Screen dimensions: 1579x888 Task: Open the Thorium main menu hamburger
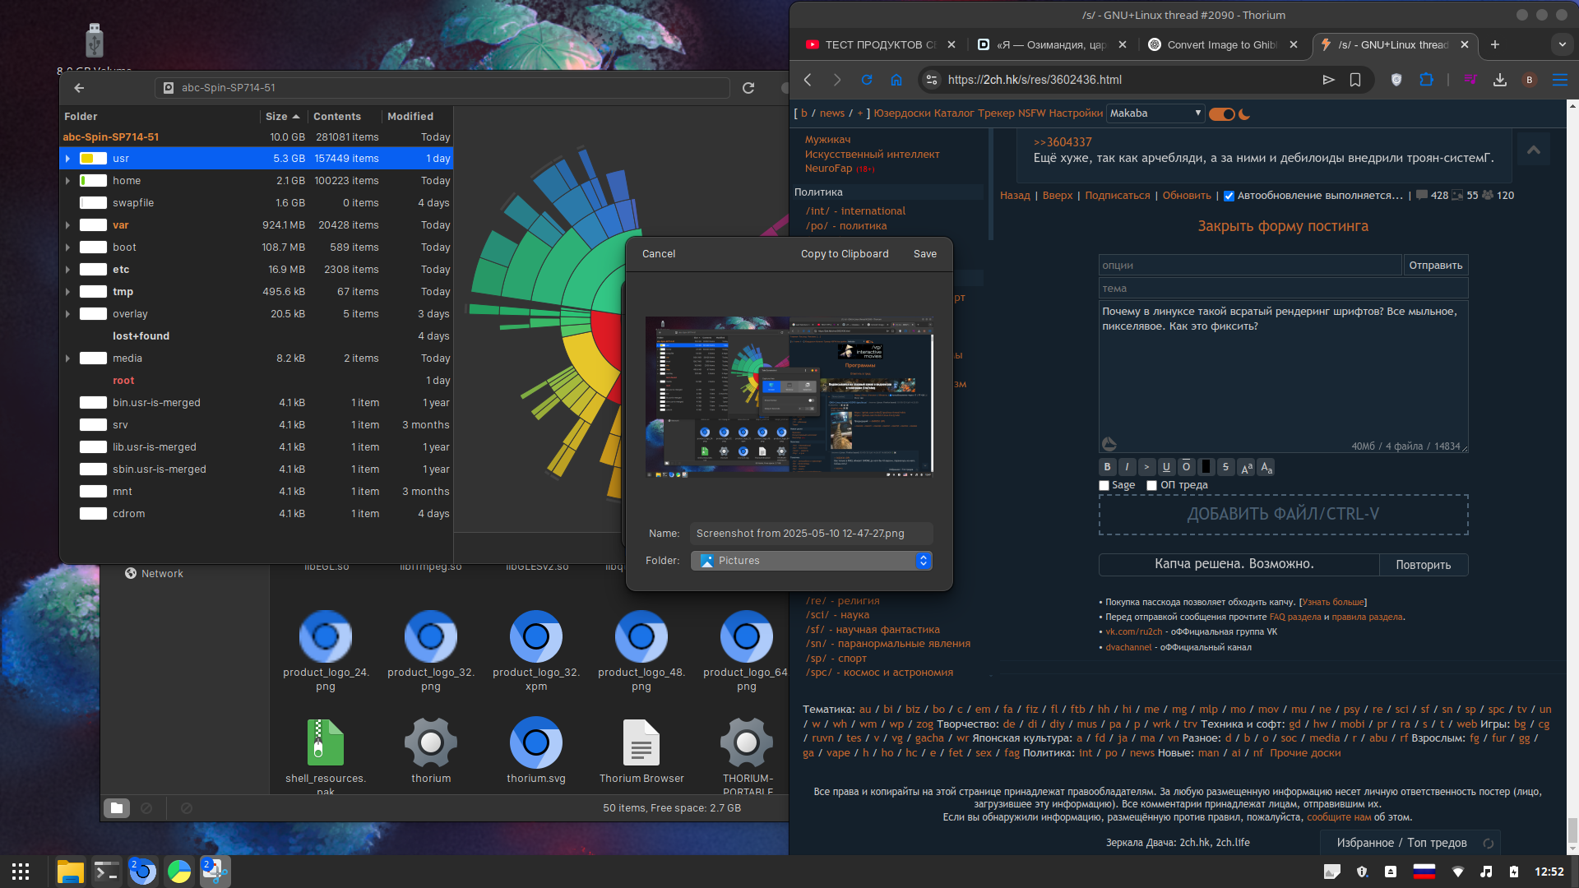click(x=1559, y=80)
